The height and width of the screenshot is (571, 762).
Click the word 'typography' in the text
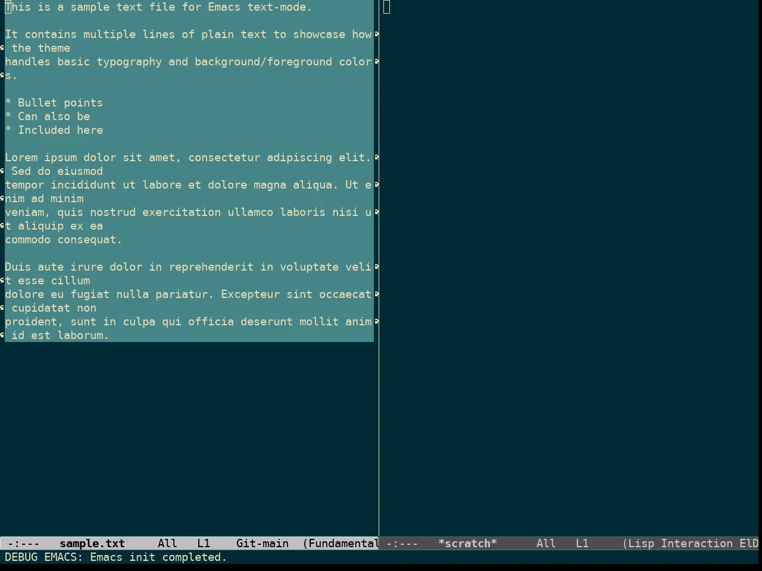129,62
